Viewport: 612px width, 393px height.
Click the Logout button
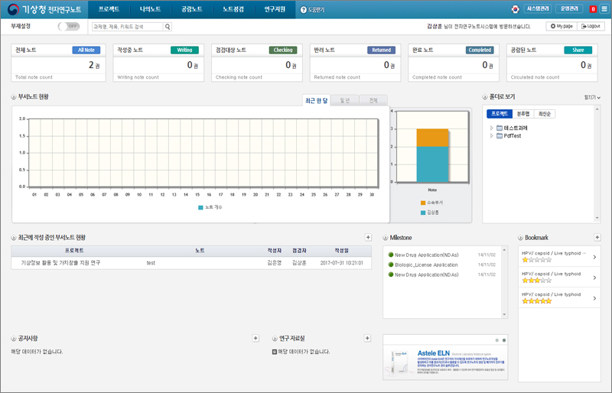coord(591,26)
